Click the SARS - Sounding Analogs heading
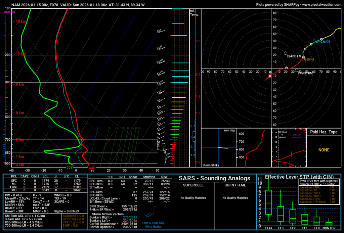Image resolution: width=344 pixels, height=233 pixels. (x=214, y=178)
